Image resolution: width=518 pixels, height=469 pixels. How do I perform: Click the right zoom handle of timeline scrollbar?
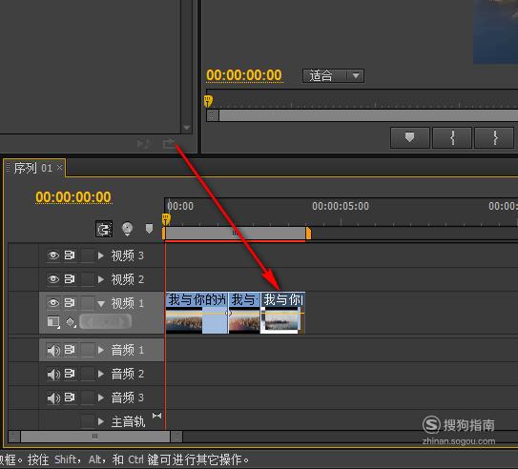point(177,437)
